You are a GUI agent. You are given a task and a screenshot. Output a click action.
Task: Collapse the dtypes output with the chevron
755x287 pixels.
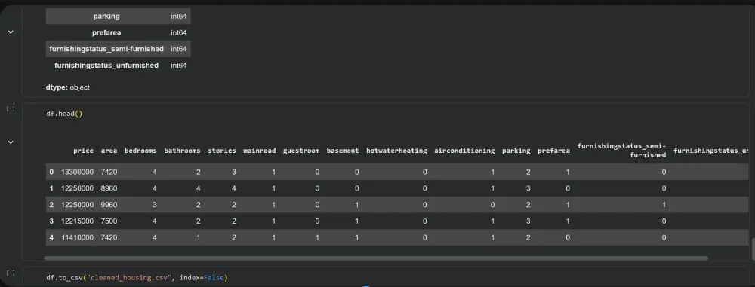11,32
